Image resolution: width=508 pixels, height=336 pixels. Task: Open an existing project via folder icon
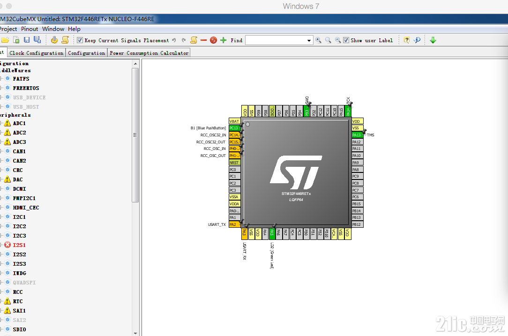(x=5, y=40)
